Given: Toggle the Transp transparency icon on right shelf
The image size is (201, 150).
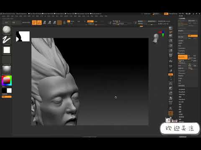Looking at the screenshot, I should (170, 108).
